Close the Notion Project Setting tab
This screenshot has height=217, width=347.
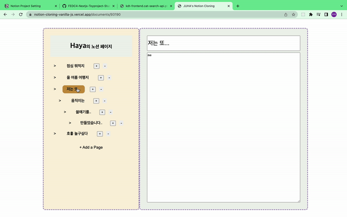point(56,6)
